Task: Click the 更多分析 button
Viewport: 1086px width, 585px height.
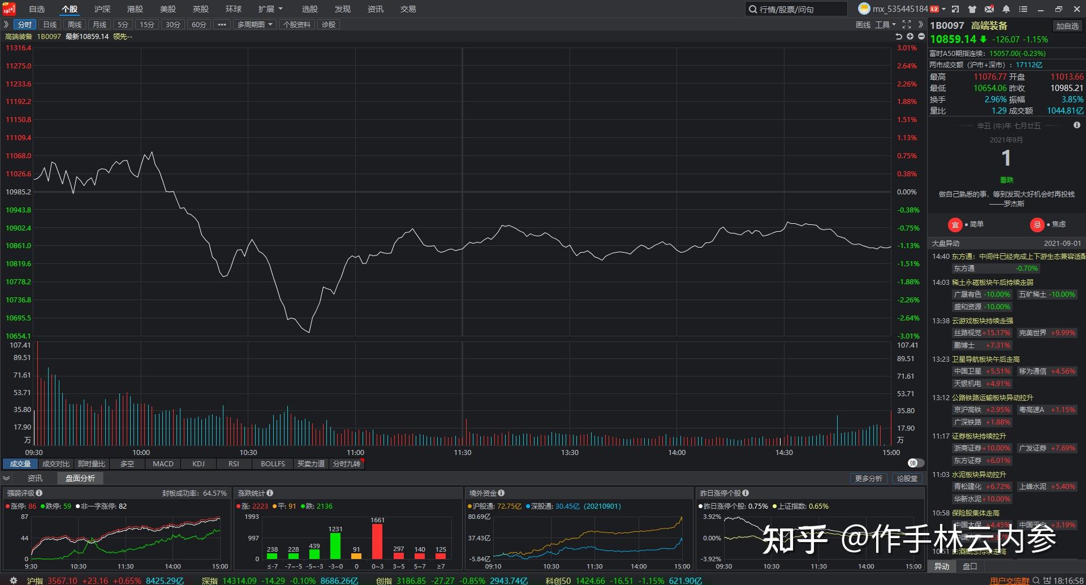Action: tap(868, 478)
